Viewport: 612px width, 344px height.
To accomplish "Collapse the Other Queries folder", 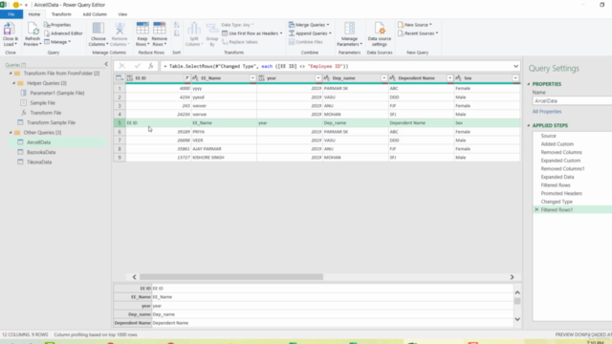I will [x=11, y=133].
